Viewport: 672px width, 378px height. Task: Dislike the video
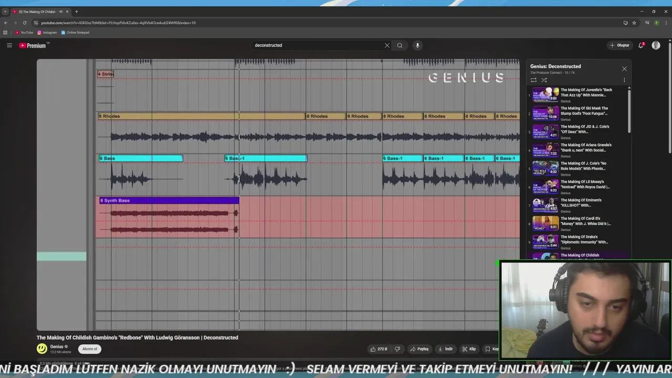397,349
